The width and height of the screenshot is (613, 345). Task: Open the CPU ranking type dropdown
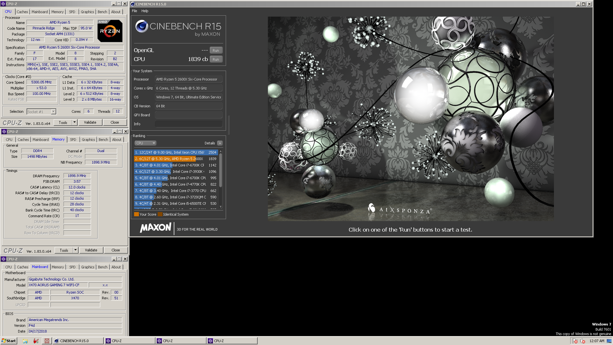click(145, 143)
